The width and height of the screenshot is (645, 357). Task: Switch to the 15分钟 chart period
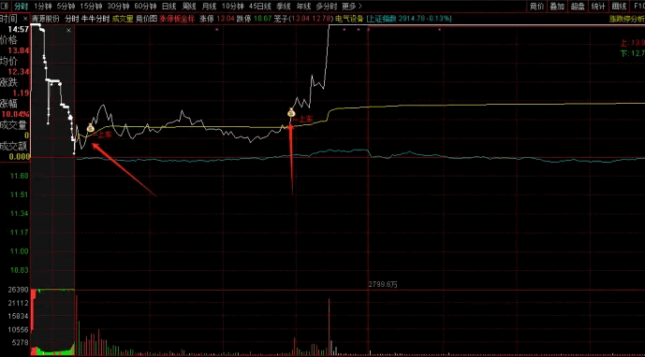coord(91,7)
